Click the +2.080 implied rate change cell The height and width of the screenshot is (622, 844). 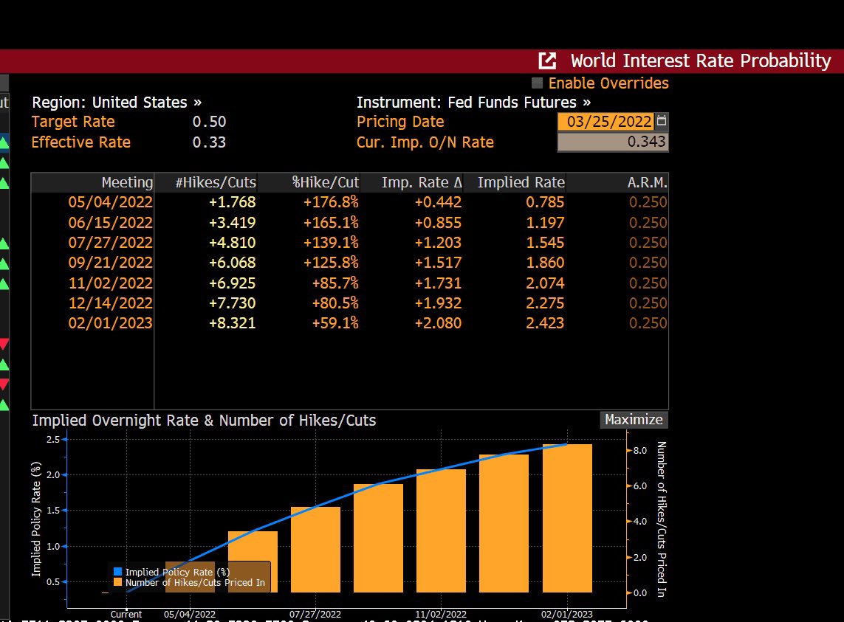(x=438, y=323)
